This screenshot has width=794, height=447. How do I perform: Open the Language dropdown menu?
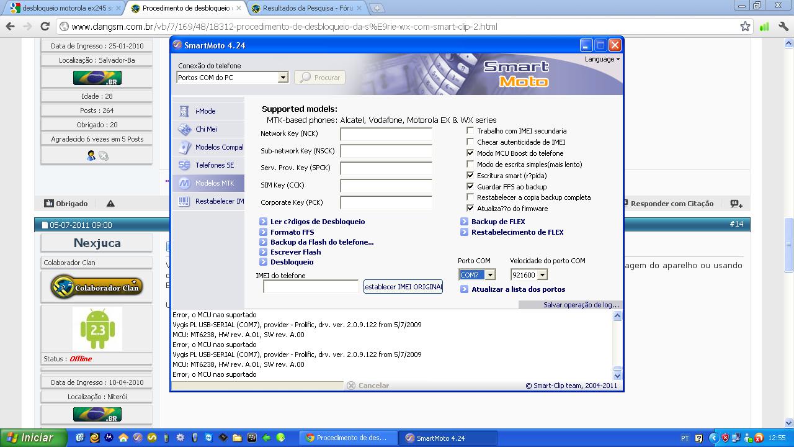(602, 59)
